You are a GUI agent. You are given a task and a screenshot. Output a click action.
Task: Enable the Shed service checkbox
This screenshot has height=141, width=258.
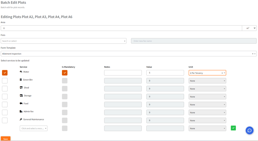click(5, 88)
